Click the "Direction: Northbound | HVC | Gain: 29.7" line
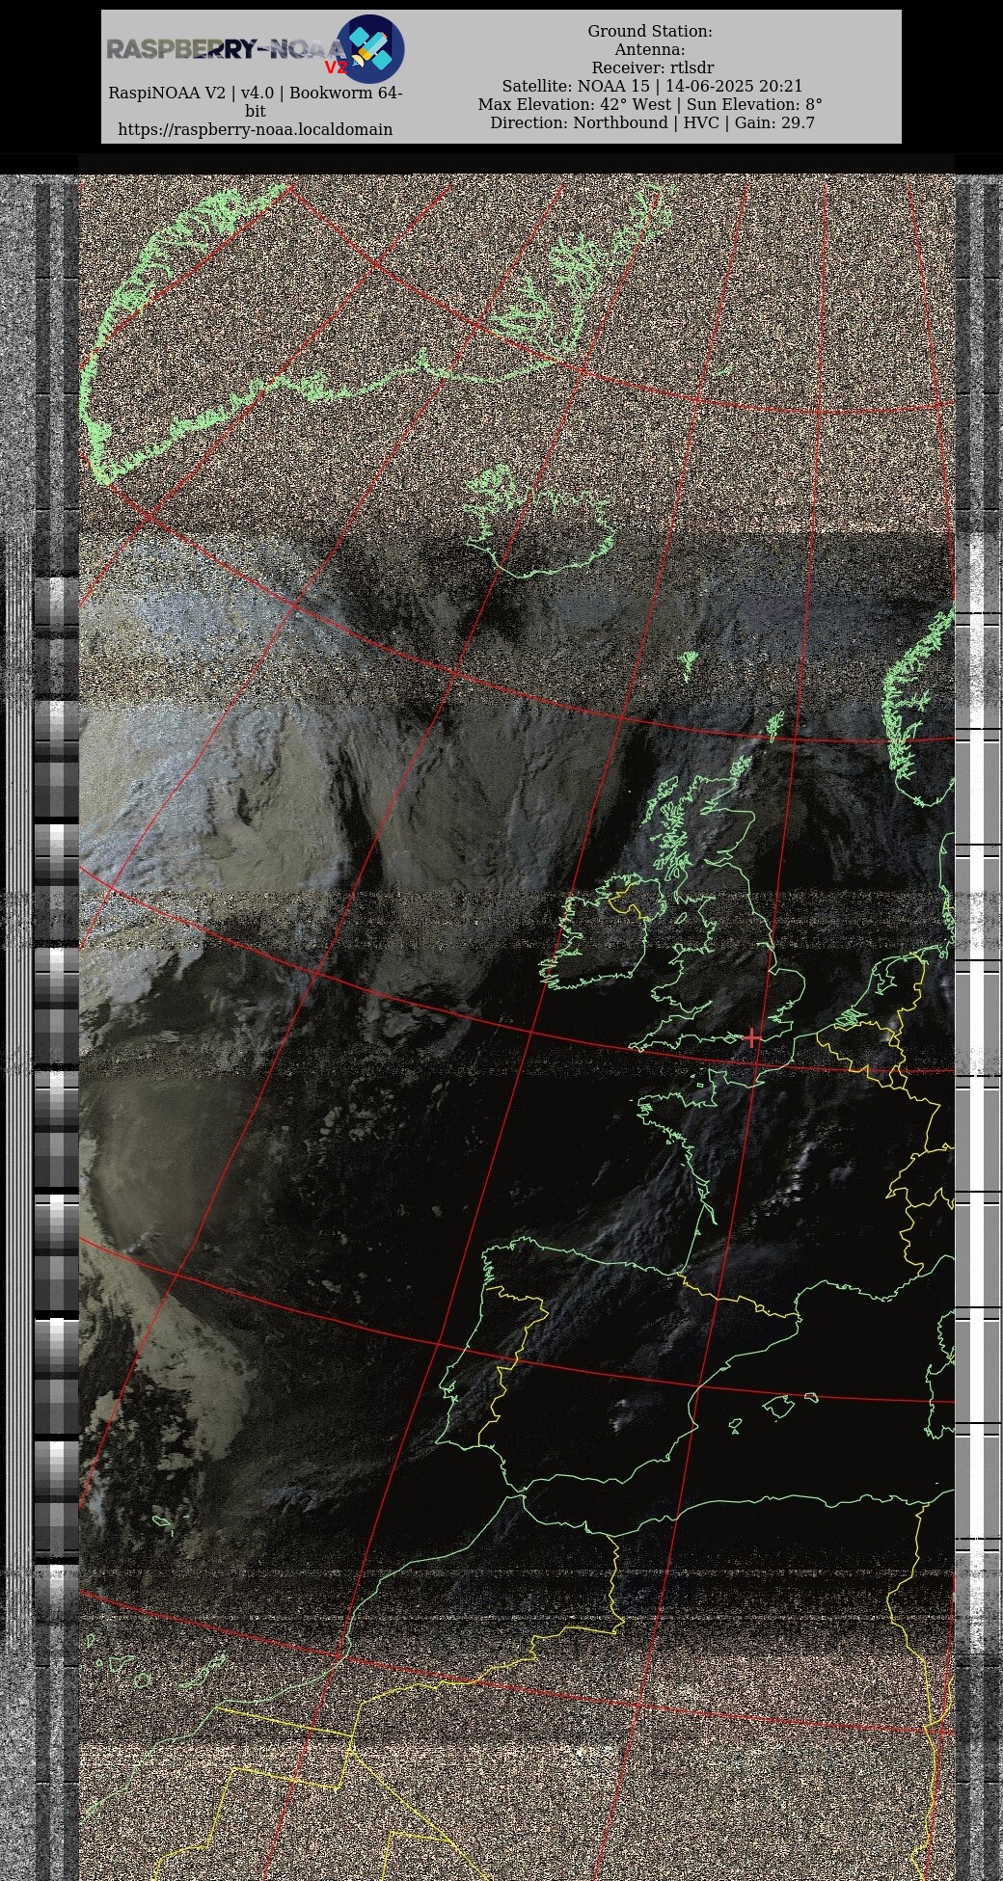This screenshot has width=1003, height=1881. point(652,122)
